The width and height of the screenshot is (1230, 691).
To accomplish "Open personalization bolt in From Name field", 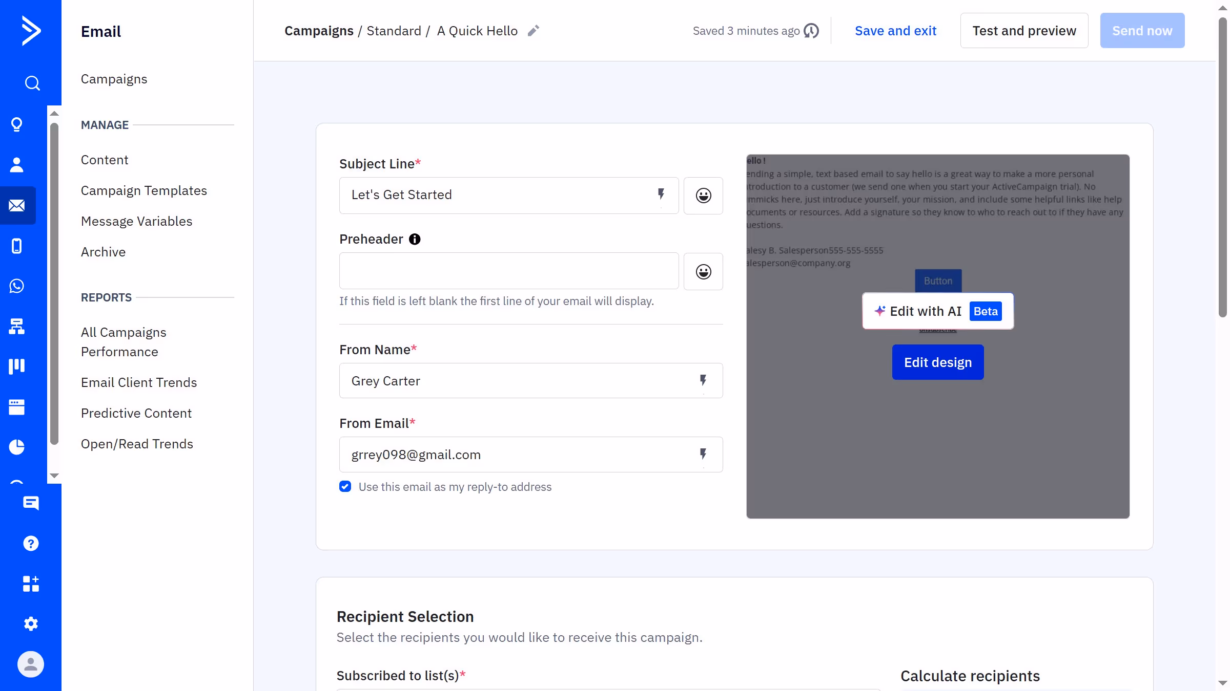I will [x=703, y=380].
